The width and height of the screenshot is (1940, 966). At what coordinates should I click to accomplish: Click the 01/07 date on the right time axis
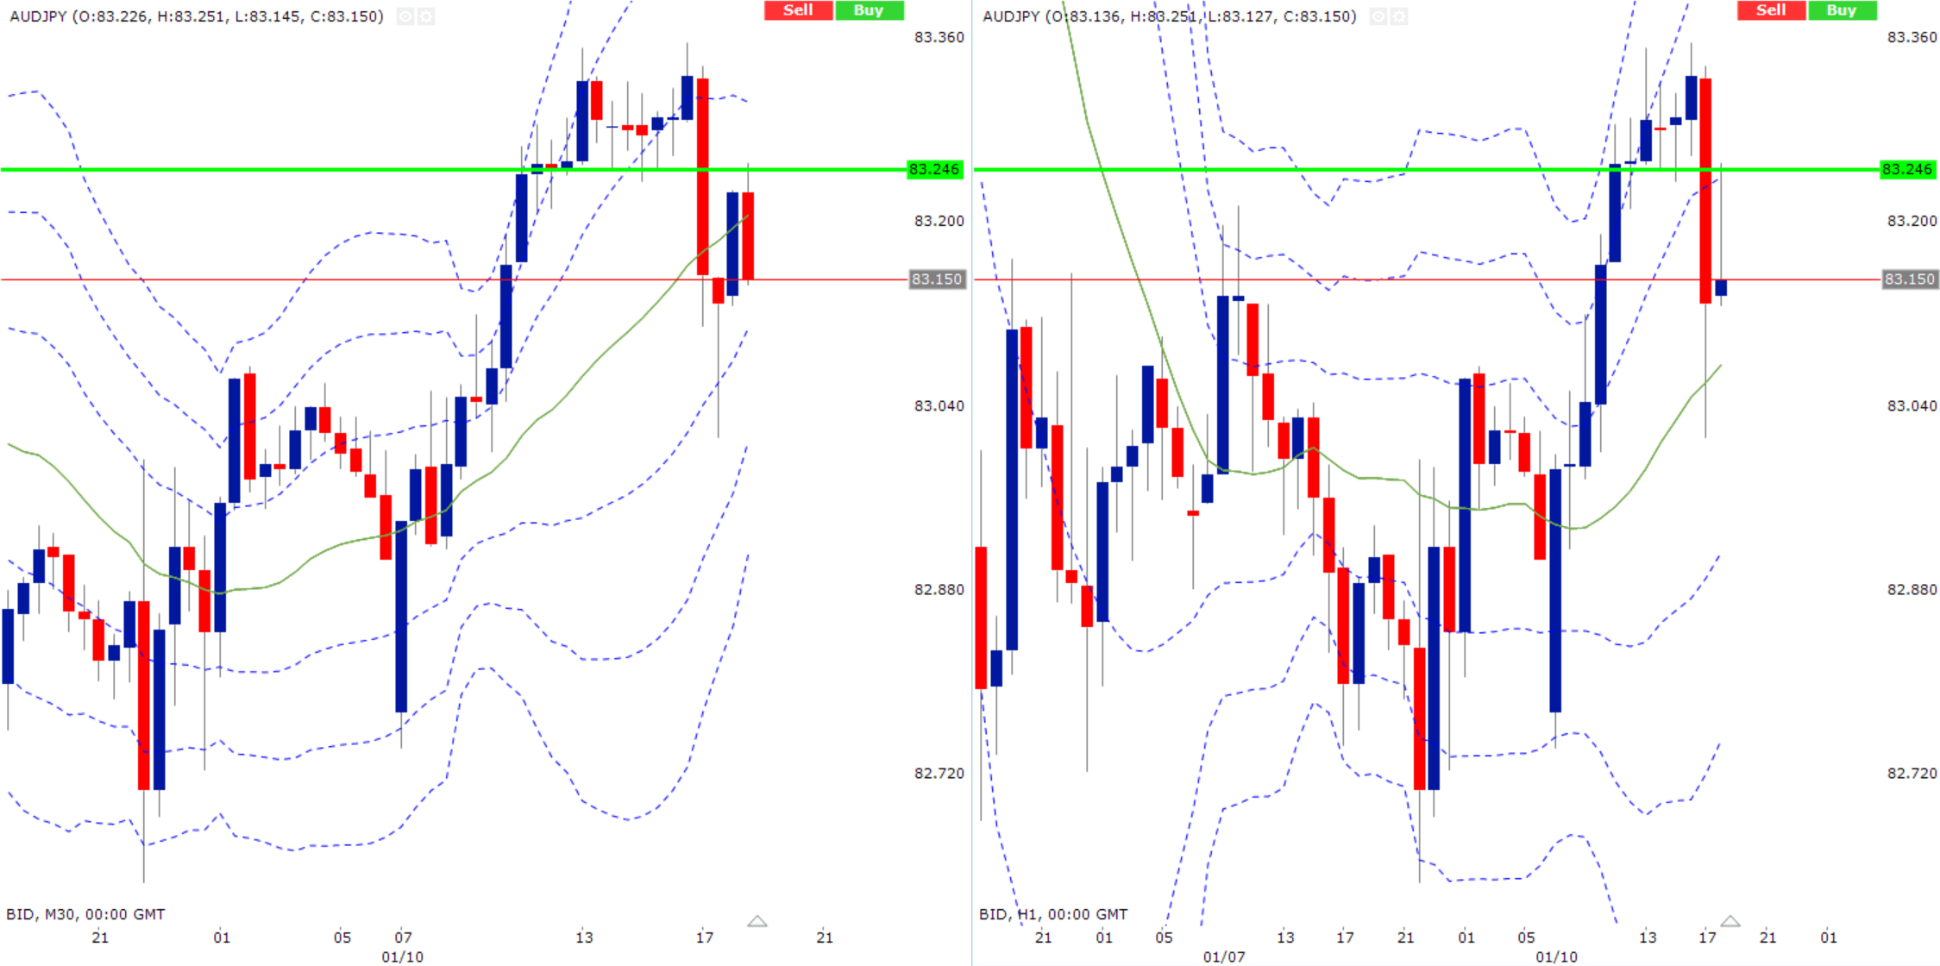pos(1224,957)
